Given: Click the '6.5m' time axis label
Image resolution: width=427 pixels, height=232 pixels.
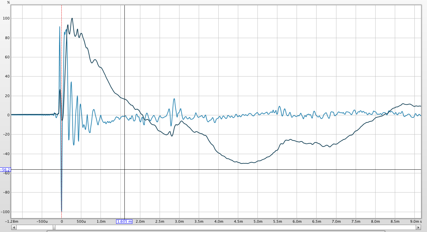Looking at the screenshot, I should (x=317, y=221).
